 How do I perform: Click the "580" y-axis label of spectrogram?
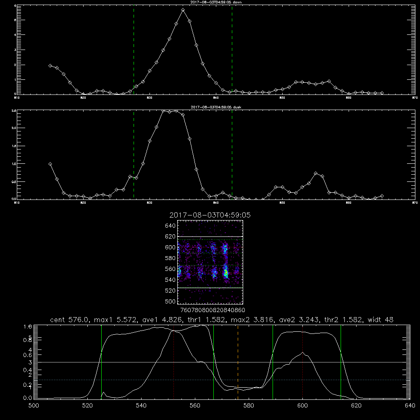click(x=171, y=258)
